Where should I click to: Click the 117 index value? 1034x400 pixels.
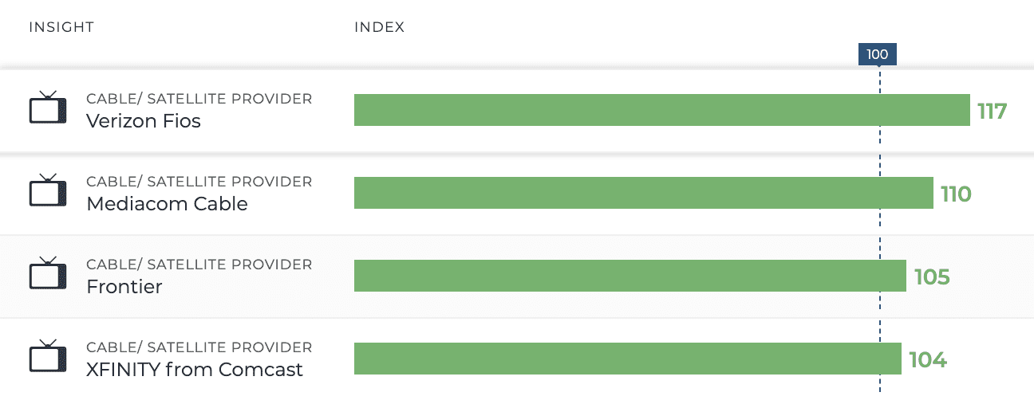click(993, 111)
